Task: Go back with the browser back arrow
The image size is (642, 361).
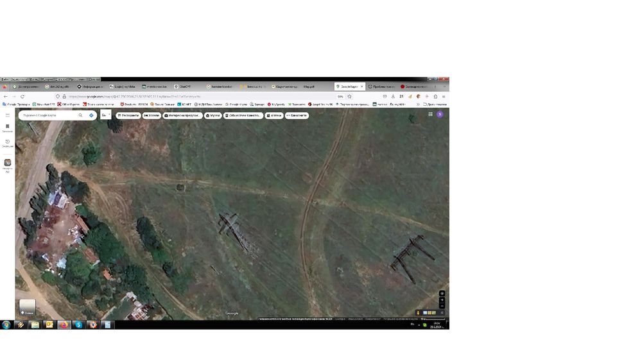Action: [x=6, y=96]
